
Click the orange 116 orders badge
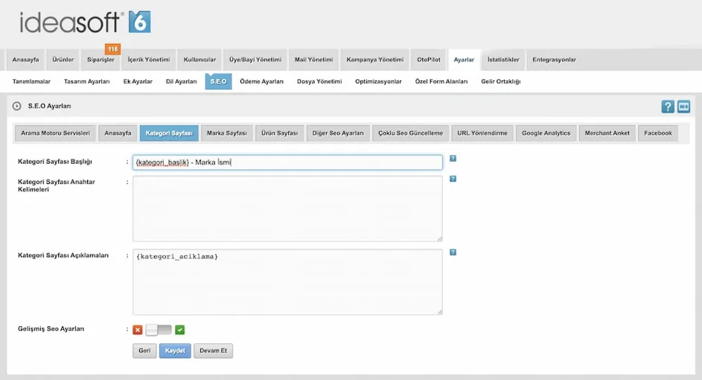tap(113, 49)
